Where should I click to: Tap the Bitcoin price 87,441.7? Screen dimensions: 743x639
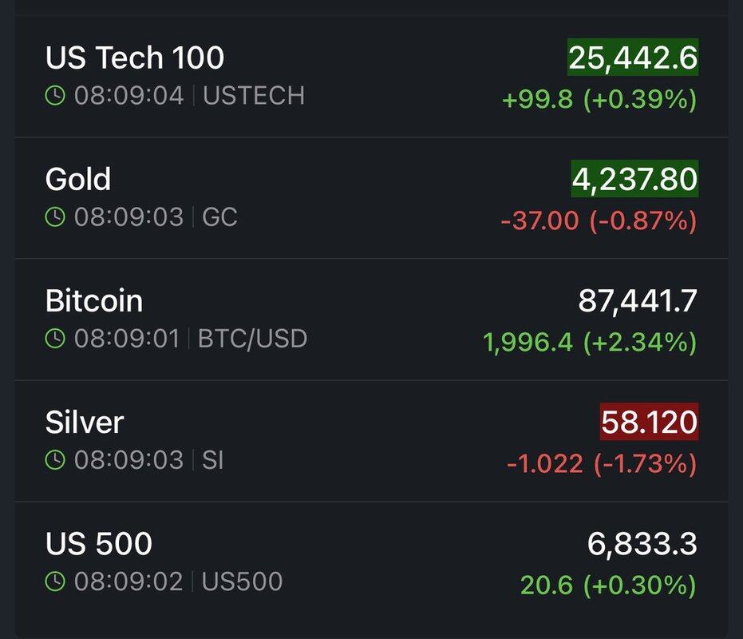[637, 301]
